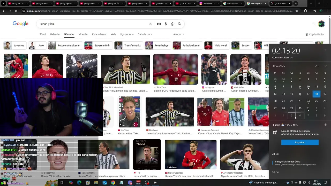Clear the Google search box text

pos(151,24)
